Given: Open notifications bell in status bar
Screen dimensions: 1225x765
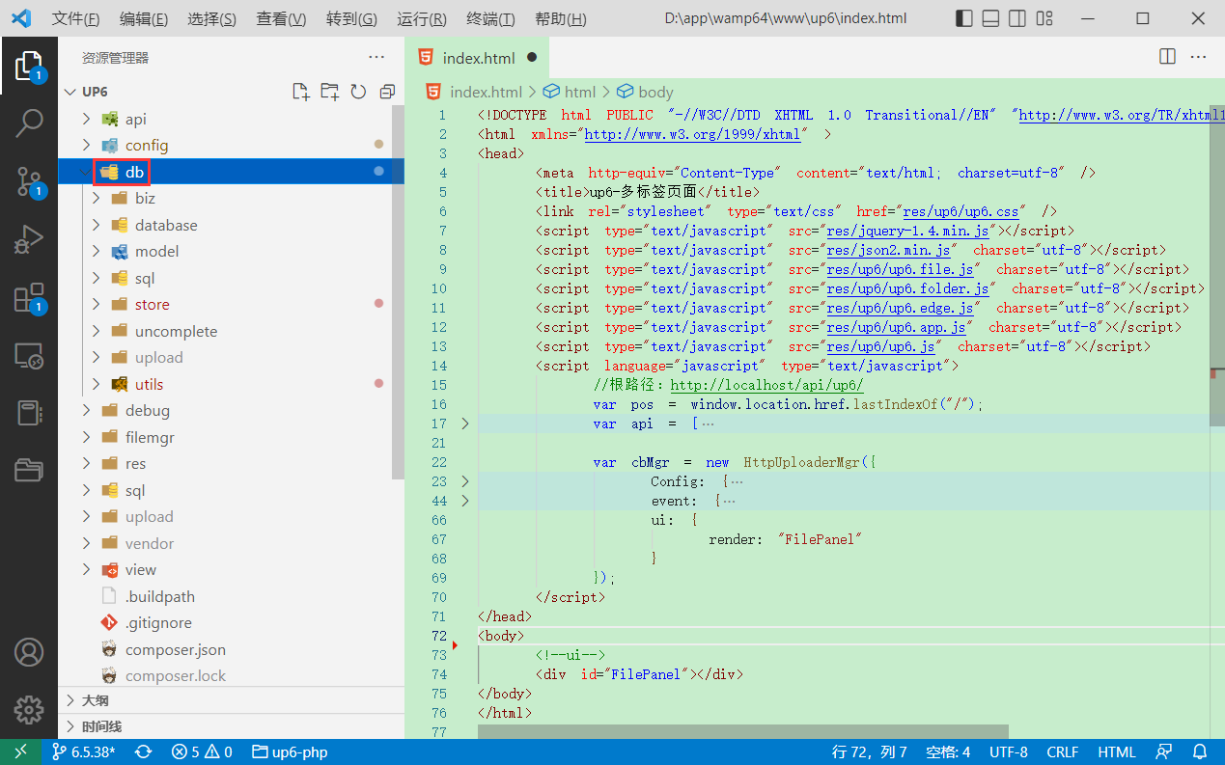Looking at the screenshot, I should [x=1200, y=752].
